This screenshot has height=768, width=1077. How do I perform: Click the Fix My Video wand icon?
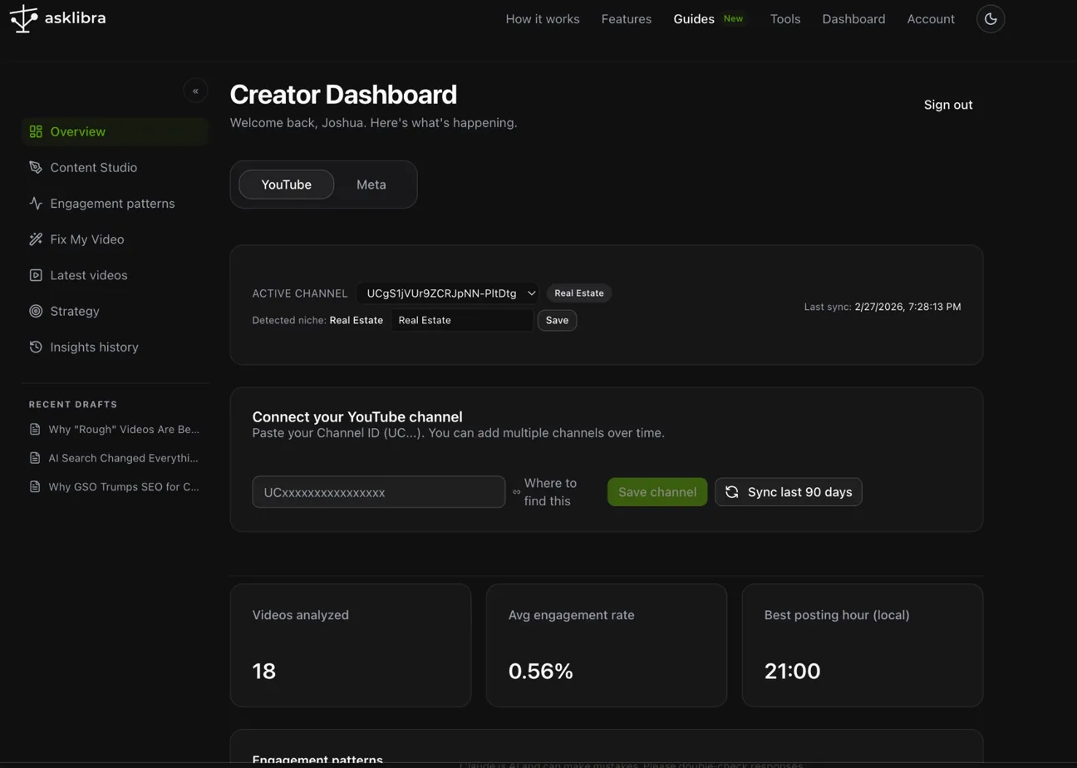coord(36,239)
